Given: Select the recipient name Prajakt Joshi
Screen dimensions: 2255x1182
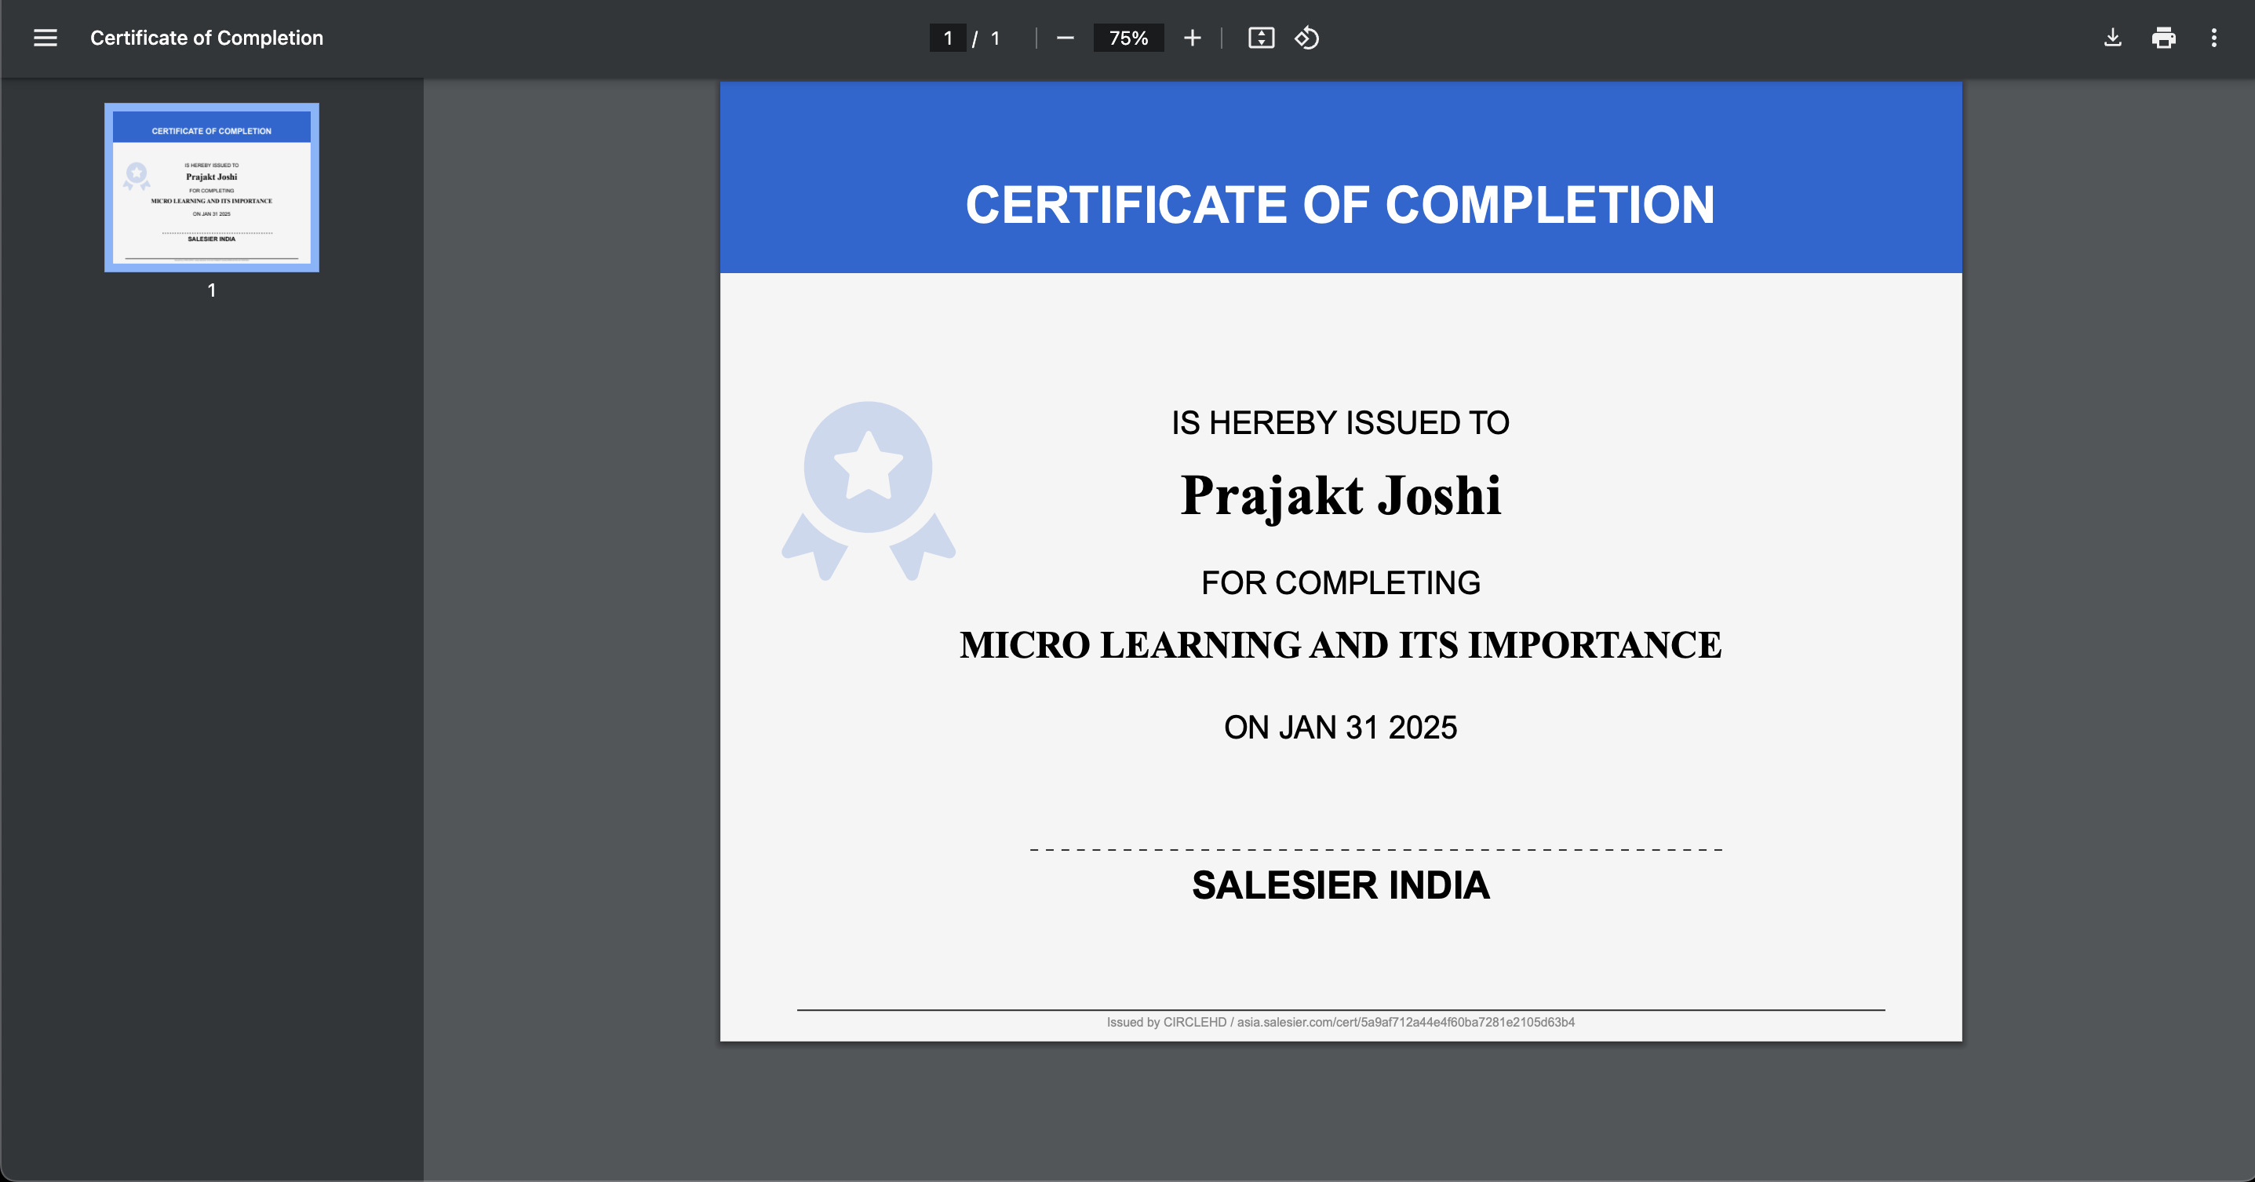Looking at the screenshot, I should [1340, 497].
